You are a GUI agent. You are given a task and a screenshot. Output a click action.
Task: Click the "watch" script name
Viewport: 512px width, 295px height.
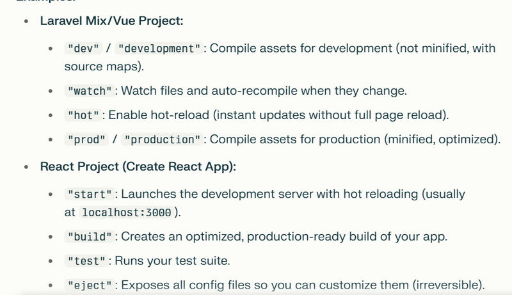tap(90, 92)
